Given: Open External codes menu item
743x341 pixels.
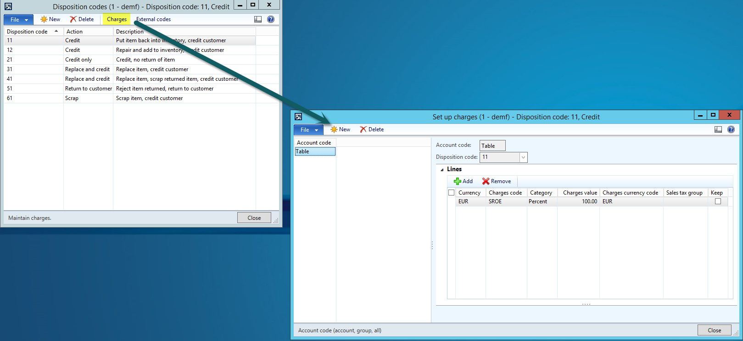Looking at the screenshot, I should (x=154, y=19).
